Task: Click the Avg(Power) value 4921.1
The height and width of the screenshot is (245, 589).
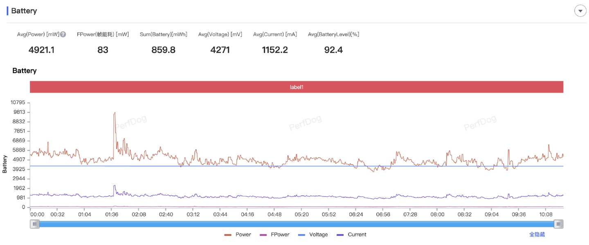Action: pyautogui.click(x=41, y=50)
